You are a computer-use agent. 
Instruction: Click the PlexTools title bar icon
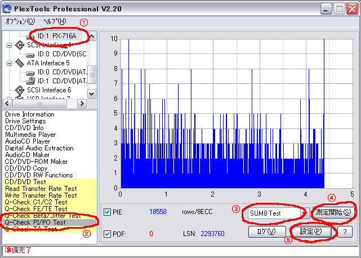tap(7, 9)
